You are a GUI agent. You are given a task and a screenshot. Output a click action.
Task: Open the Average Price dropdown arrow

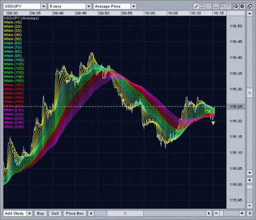click(134, 7)
